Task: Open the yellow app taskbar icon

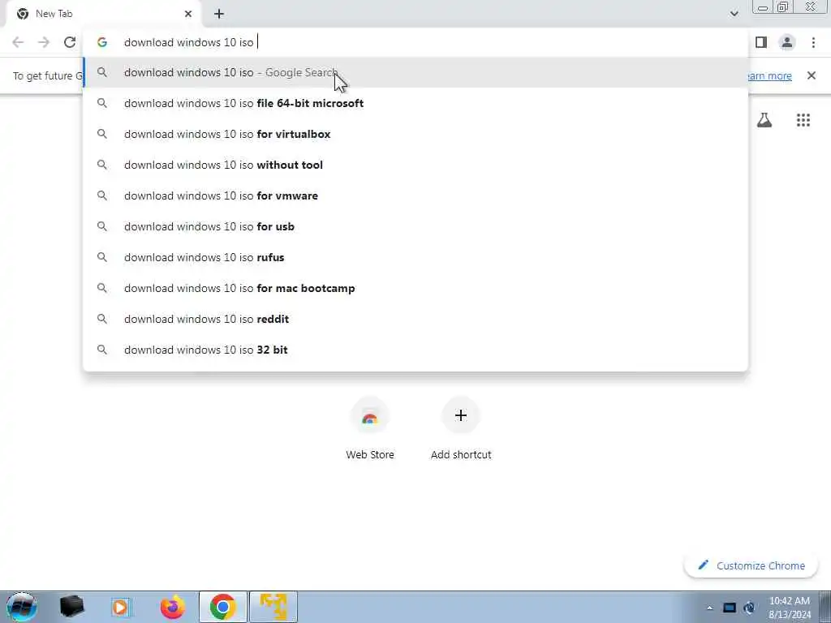Action: [x=273, y=607]
